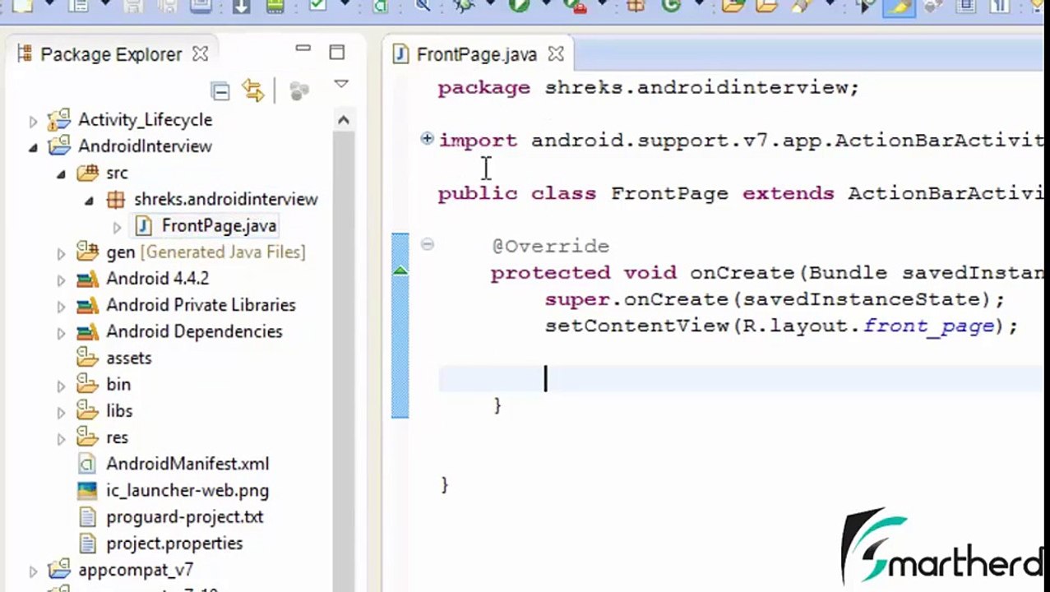Click the super.onCreate(savedInstanceState) line

coord(775,299)
